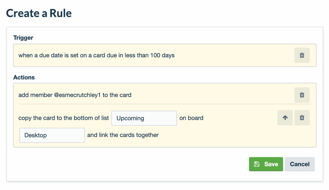Cancel creating the rule
The height and width of the screenshot is (190, 329).
299,164
